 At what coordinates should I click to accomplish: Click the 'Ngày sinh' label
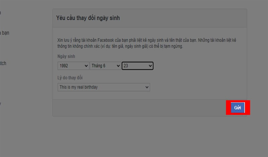coord(66,56)
